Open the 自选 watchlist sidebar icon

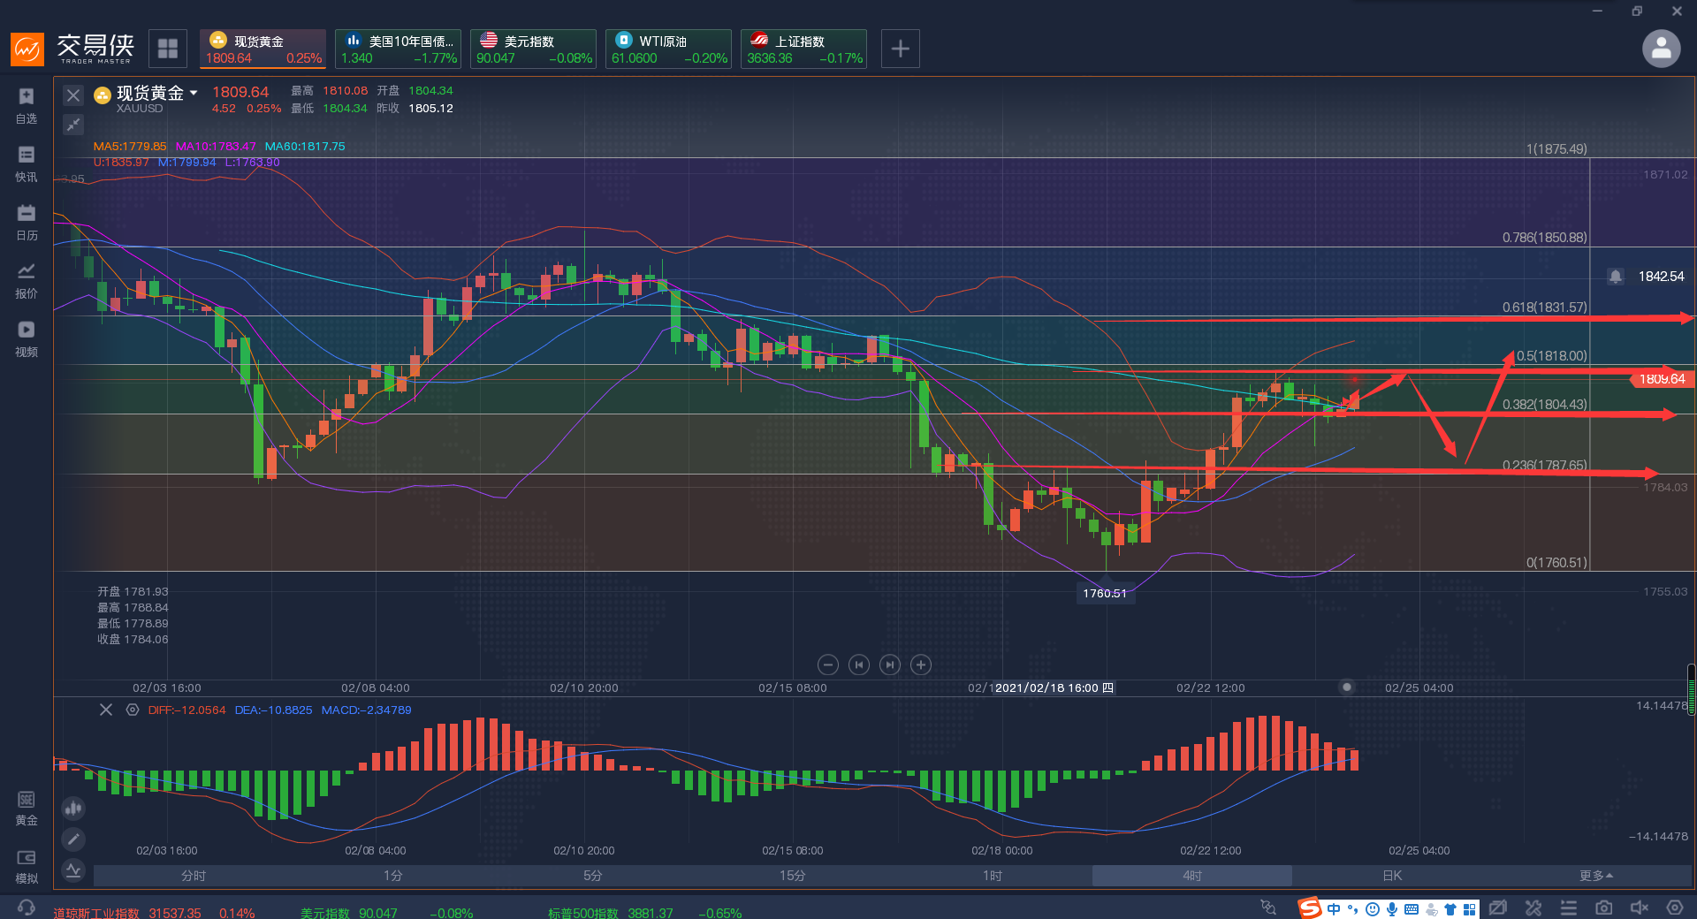coord(27,105)
